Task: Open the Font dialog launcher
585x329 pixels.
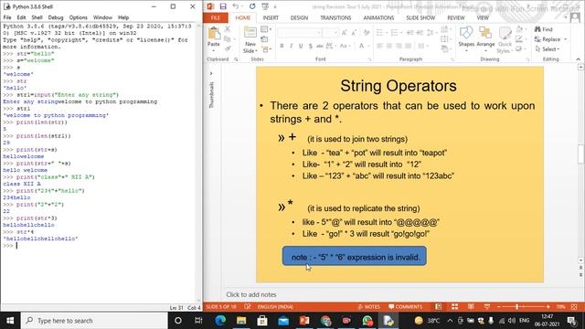Action: [369, 59]
